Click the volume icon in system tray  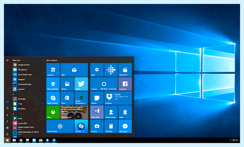(x=237, y=140)
